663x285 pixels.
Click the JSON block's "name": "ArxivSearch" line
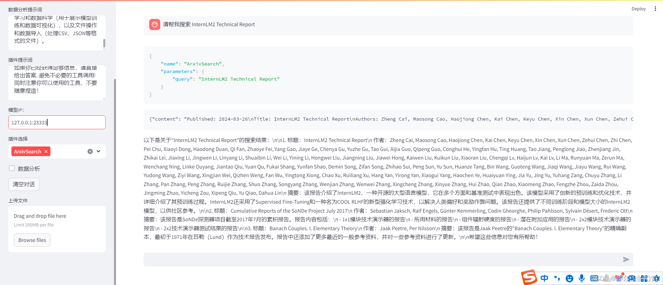click(x=192, y=64)
